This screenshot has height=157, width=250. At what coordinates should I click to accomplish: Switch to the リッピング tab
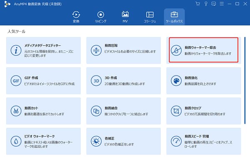(x=100, y=17)
